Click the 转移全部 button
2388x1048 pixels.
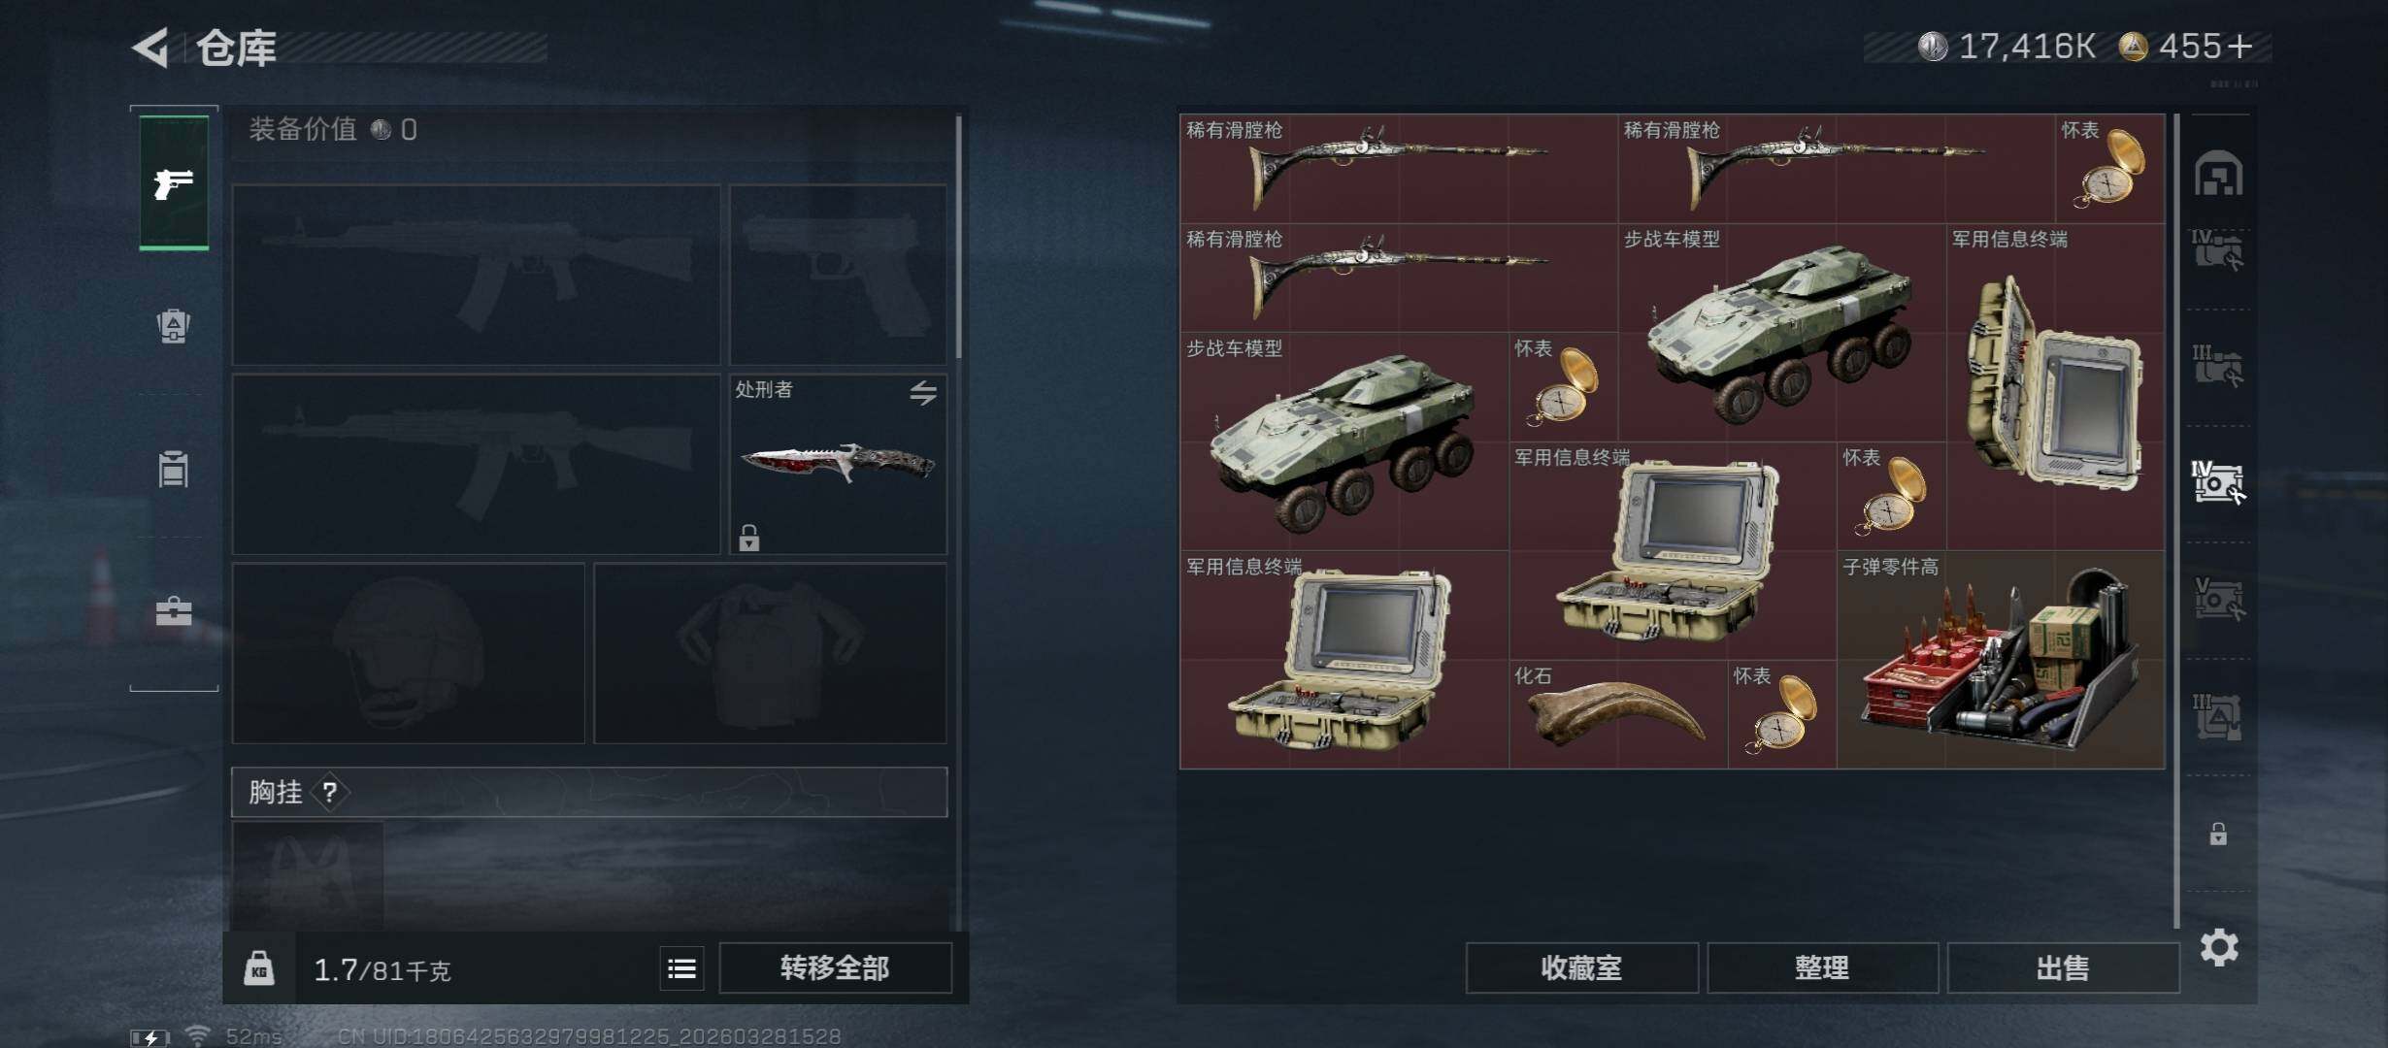835,967
